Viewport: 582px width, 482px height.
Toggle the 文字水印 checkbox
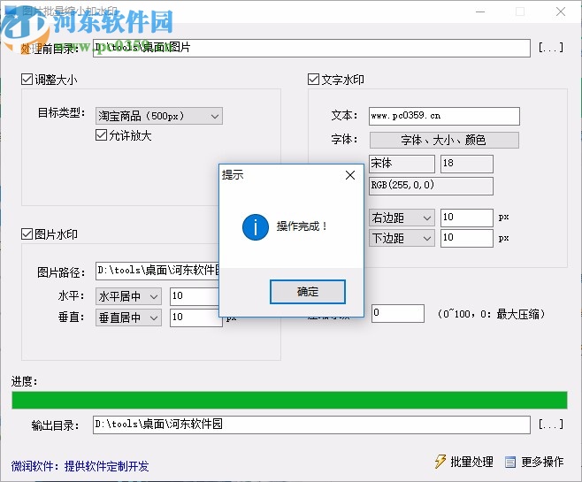pos(314,80)
